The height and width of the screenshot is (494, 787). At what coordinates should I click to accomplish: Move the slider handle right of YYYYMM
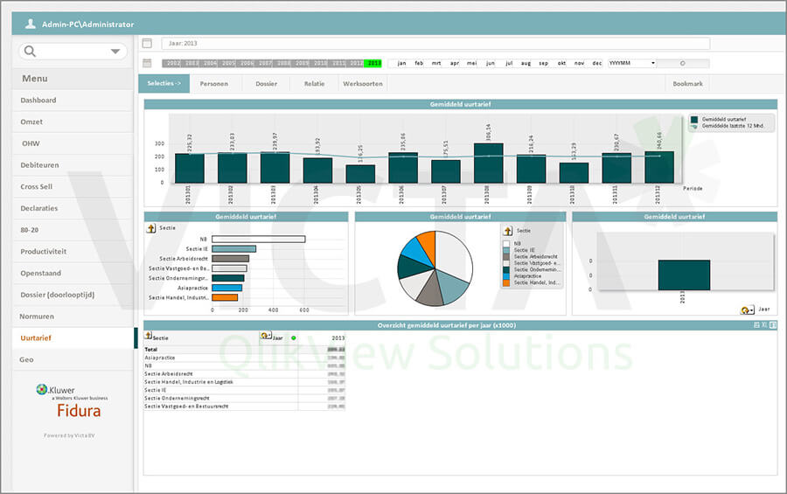coord(682,63)
